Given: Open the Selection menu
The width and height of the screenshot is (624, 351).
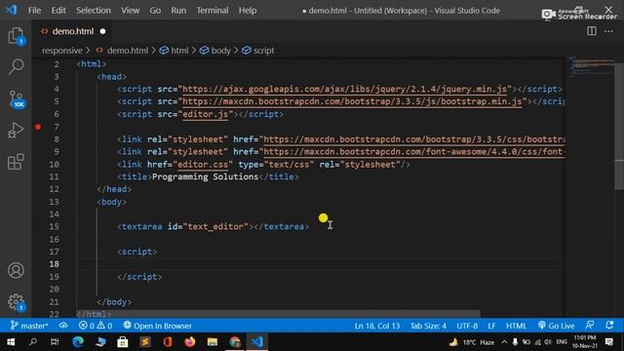Looking at the screenshot, I should click(94, 11).
